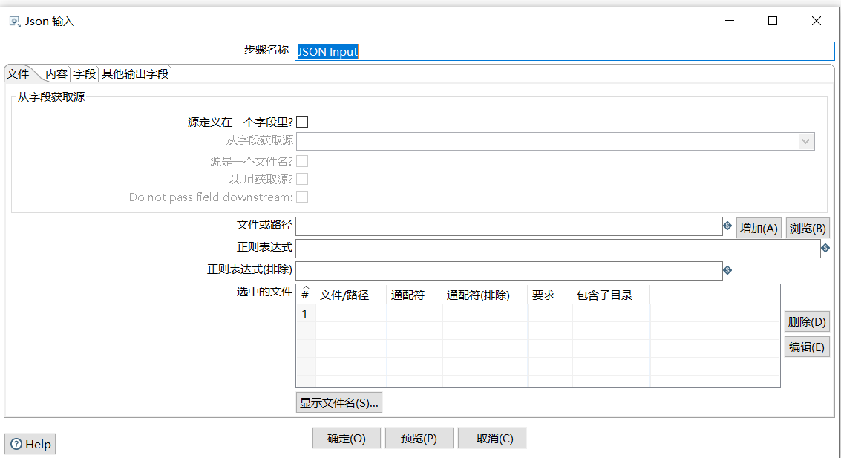Screen dimensions: 841x458
Task: Click the variable icon beside 正则表达式(排除) field
Action: tap(727, 270)
